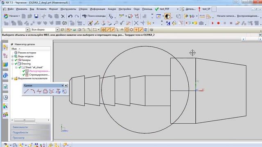Screen dimensions: 262x147
Task: Toggle checkmark of Импортированн... view
Action: (24, 71)
